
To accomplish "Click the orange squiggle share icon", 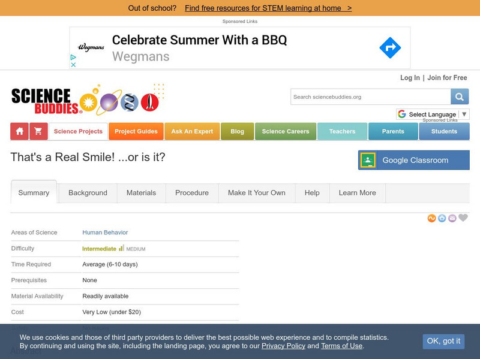I will 431,218.
